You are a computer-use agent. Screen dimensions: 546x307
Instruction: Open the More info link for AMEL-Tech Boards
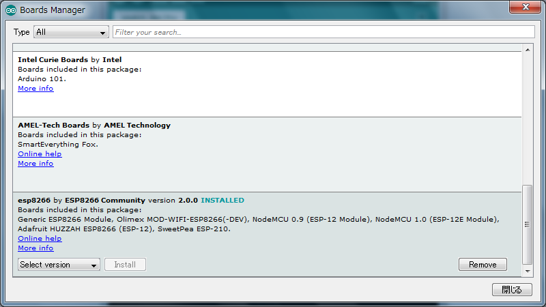tap(35, 163)
